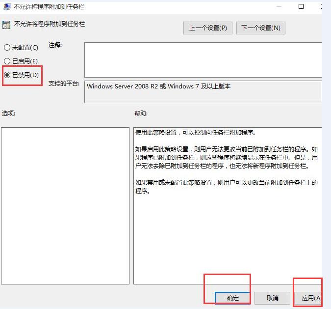Click the title bar text 不允许将程序附加到任务栏
The image size is (331, 309).
pos(49,7)
